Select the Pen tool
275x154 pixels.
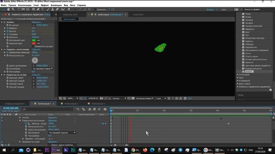tap(38, 9)
